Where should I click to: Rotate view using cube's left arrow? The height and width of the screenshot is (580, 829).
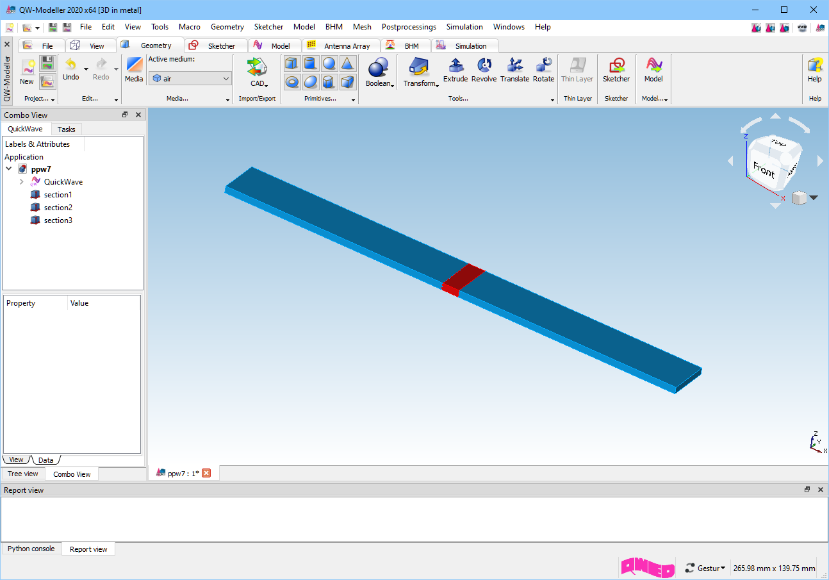tap(730, 162)
